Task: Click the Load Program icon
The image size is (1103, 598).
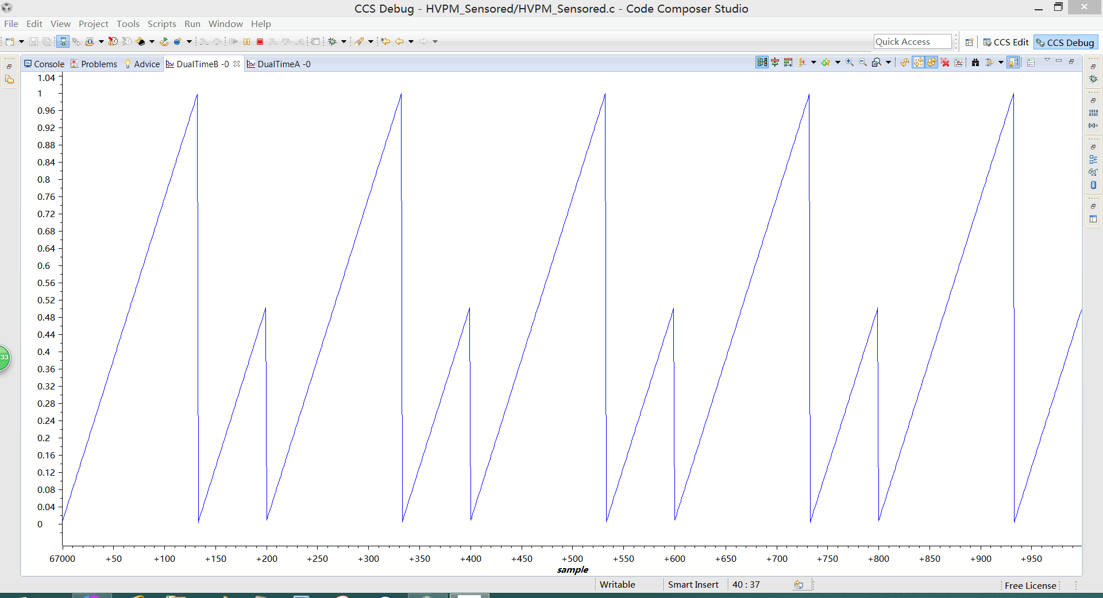Action: (90, 41)
